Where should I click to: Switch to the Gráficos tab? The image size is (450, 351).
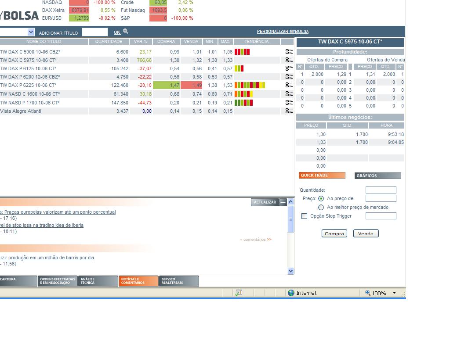(377, 175)
